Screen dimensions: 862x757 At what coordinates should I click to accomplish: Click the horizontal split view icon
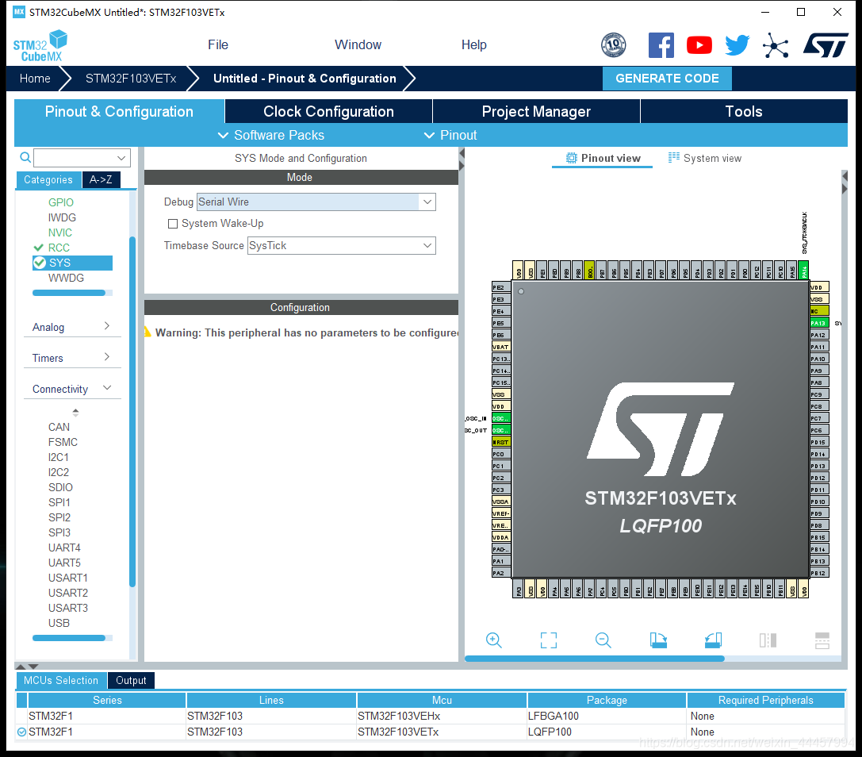pos(822,640)
